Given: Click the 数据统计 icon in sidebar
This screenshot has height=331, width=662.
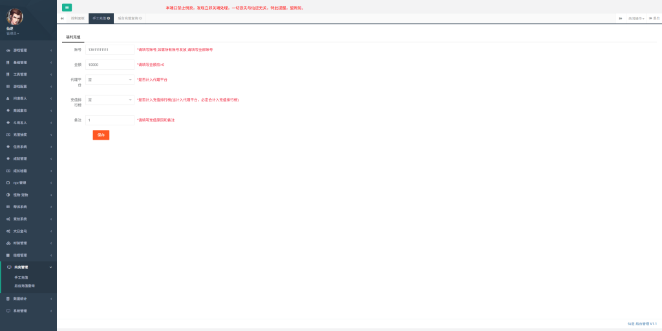Looking at the screenshot, I should click(8, 299).
